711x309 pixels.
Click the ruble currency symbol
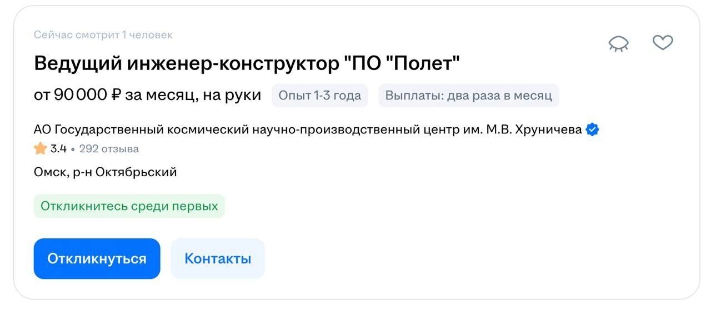116,96
